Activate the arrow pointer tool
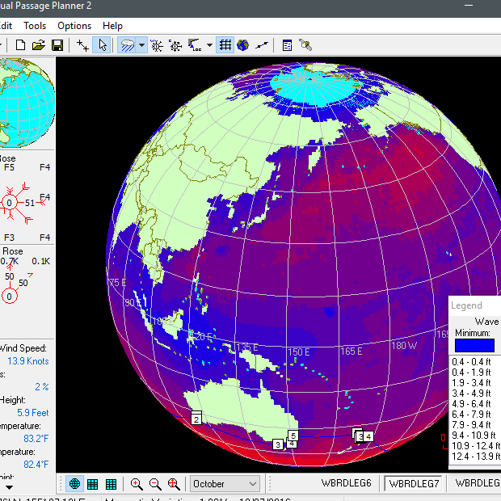This screenshot has height=501, width=501. 103,45
